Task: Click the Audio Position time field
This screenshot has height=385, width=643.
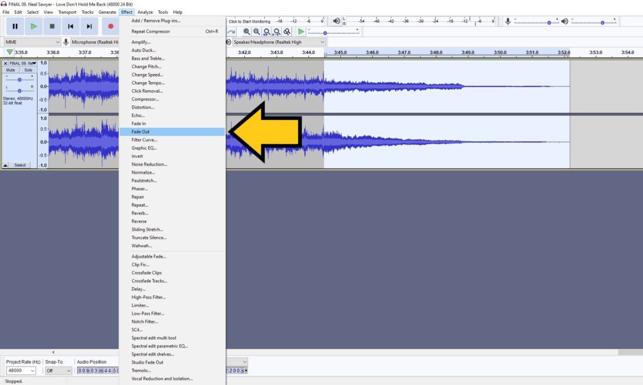Action: (x=98, y=370)
